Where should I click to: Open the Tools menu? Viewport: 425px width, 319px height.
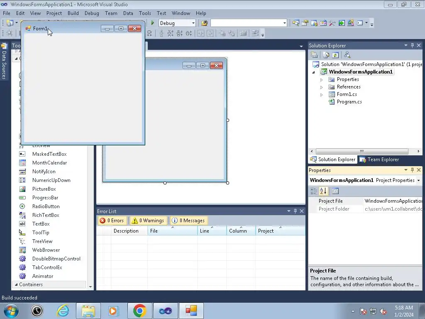coord(145,13)
